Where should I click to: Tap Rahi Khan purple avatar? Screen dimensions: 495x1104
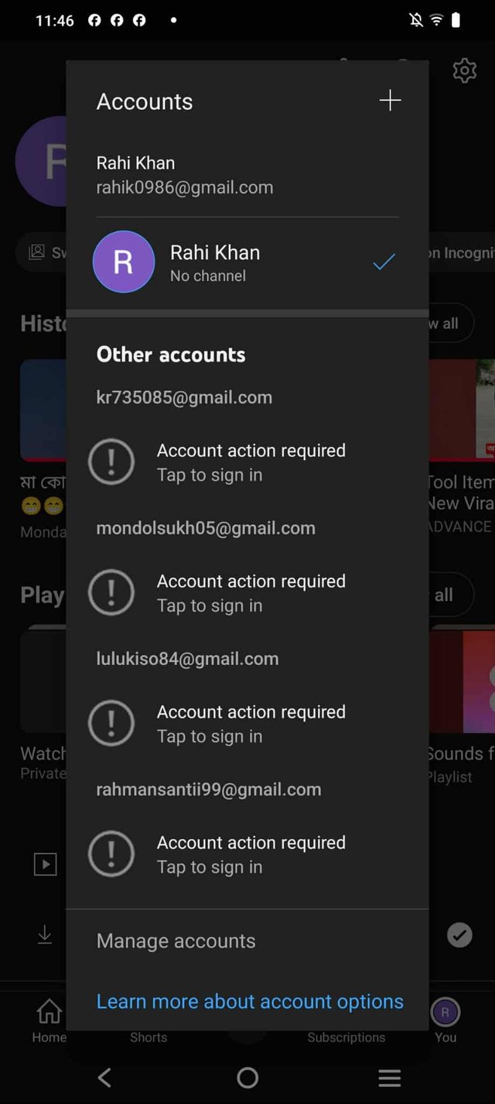tap(124, 262)
